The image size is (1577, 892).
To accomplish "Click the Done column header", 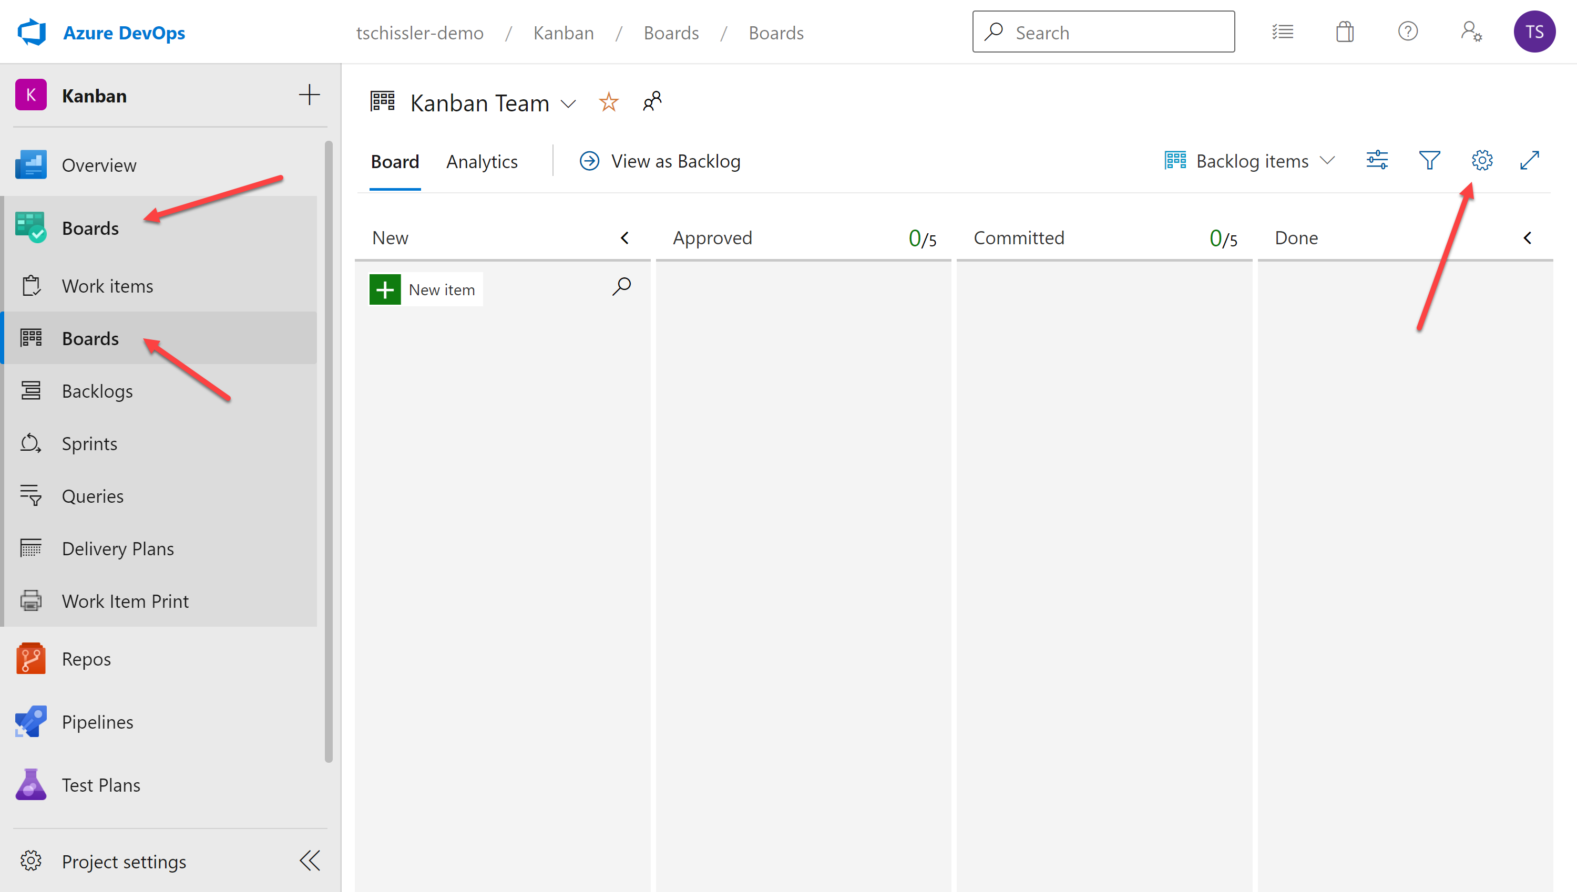I will 1296,237.
